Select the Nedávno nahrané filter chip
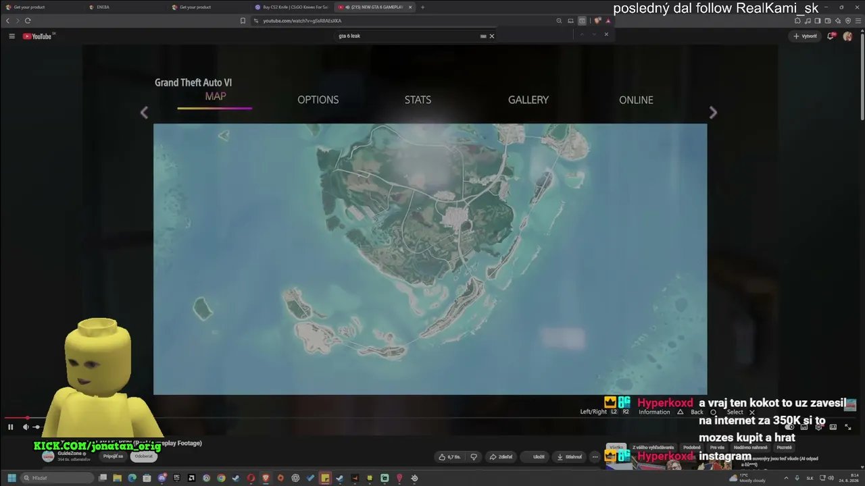The image size is (865, 486). click(x=750, y=448)
